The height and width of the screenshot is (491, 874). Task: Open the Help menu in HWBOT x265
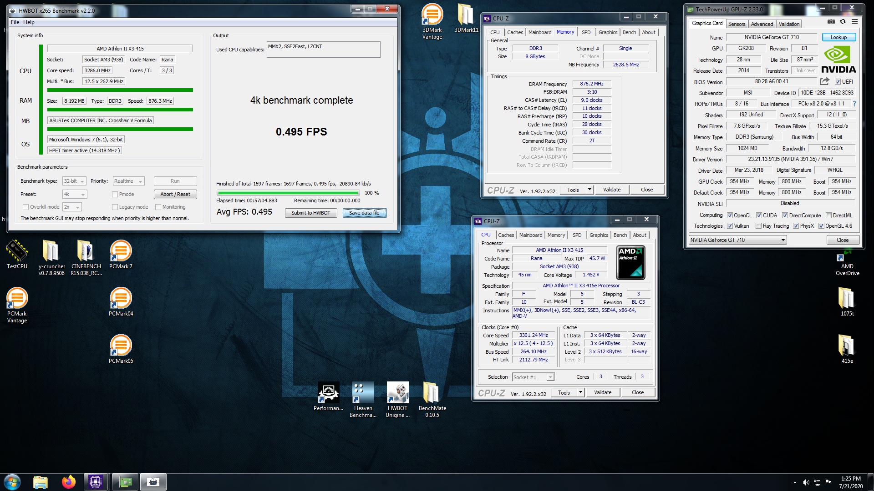[29, 22]
